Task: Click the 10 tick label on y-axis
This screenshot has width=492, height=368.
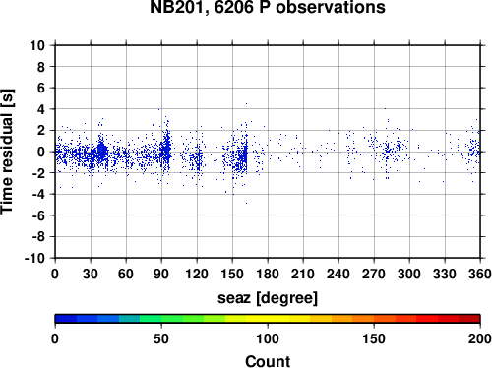Action: (x=37, y=45)
